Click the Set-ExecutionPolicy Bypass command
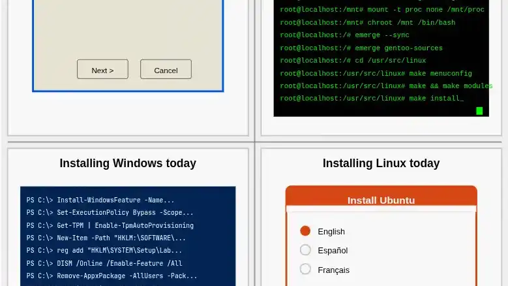This screenshot has height=286, width=508. 110,213
